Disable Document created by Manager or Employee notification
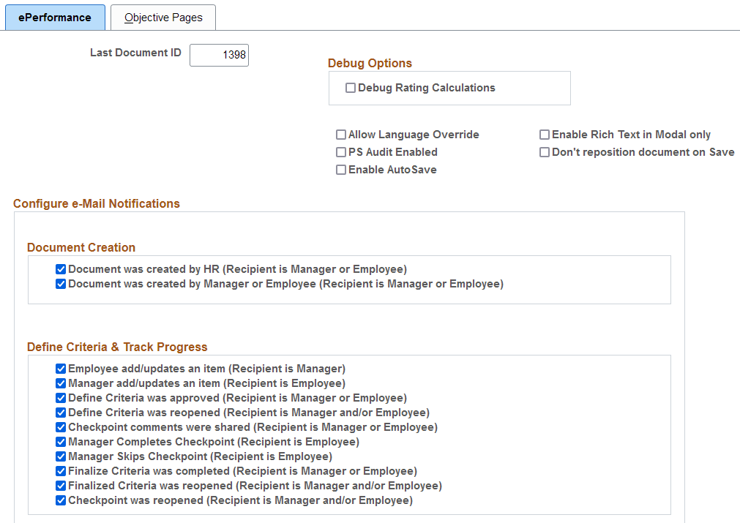Image resolution: width=740 pixels, height=523 pixels. click(x=61, y=284)
